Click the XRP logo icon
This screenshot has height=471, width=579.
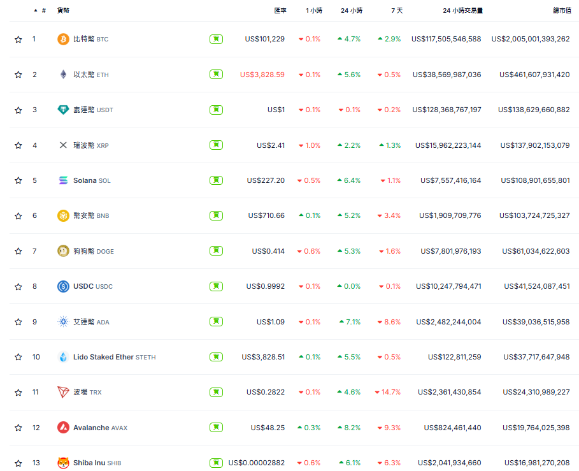[x=63, y=145]
